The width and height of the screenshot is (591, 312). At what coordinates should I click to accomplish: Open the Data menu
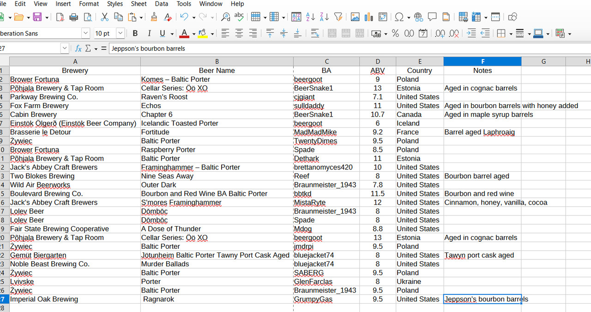click(x=162, y=4)
